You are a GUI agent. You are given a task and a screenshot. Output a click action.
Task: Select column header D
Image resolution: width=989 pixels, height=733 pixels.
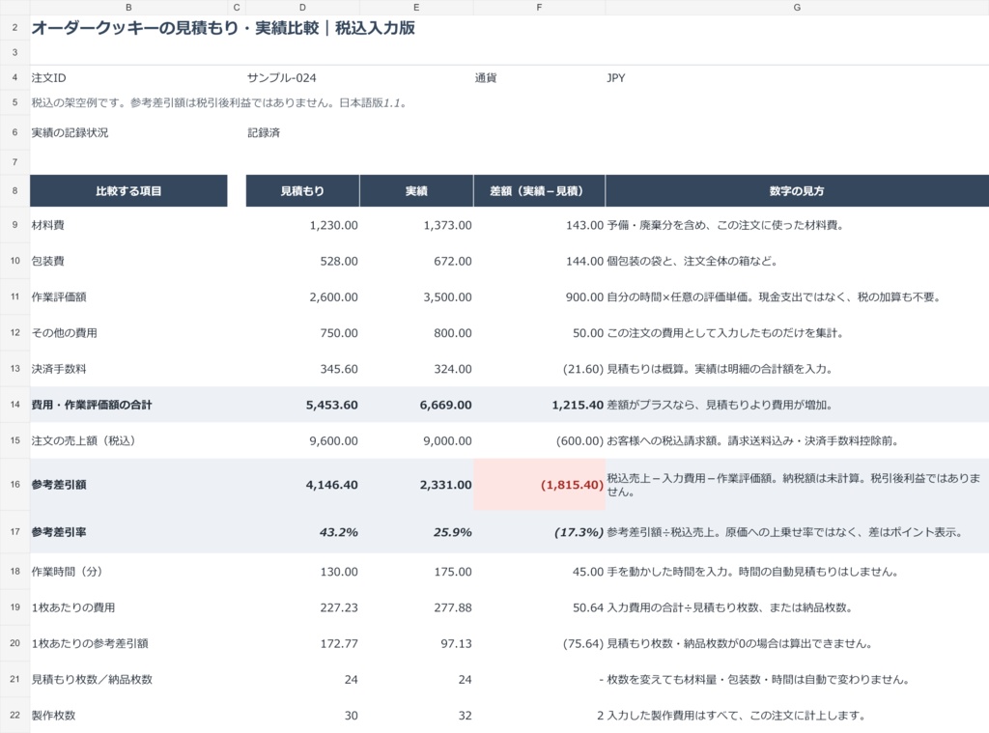pos(302,8)
